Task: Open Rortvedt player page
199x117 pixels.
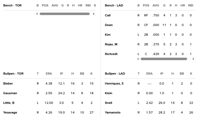Action: click(x=111, y=54)
